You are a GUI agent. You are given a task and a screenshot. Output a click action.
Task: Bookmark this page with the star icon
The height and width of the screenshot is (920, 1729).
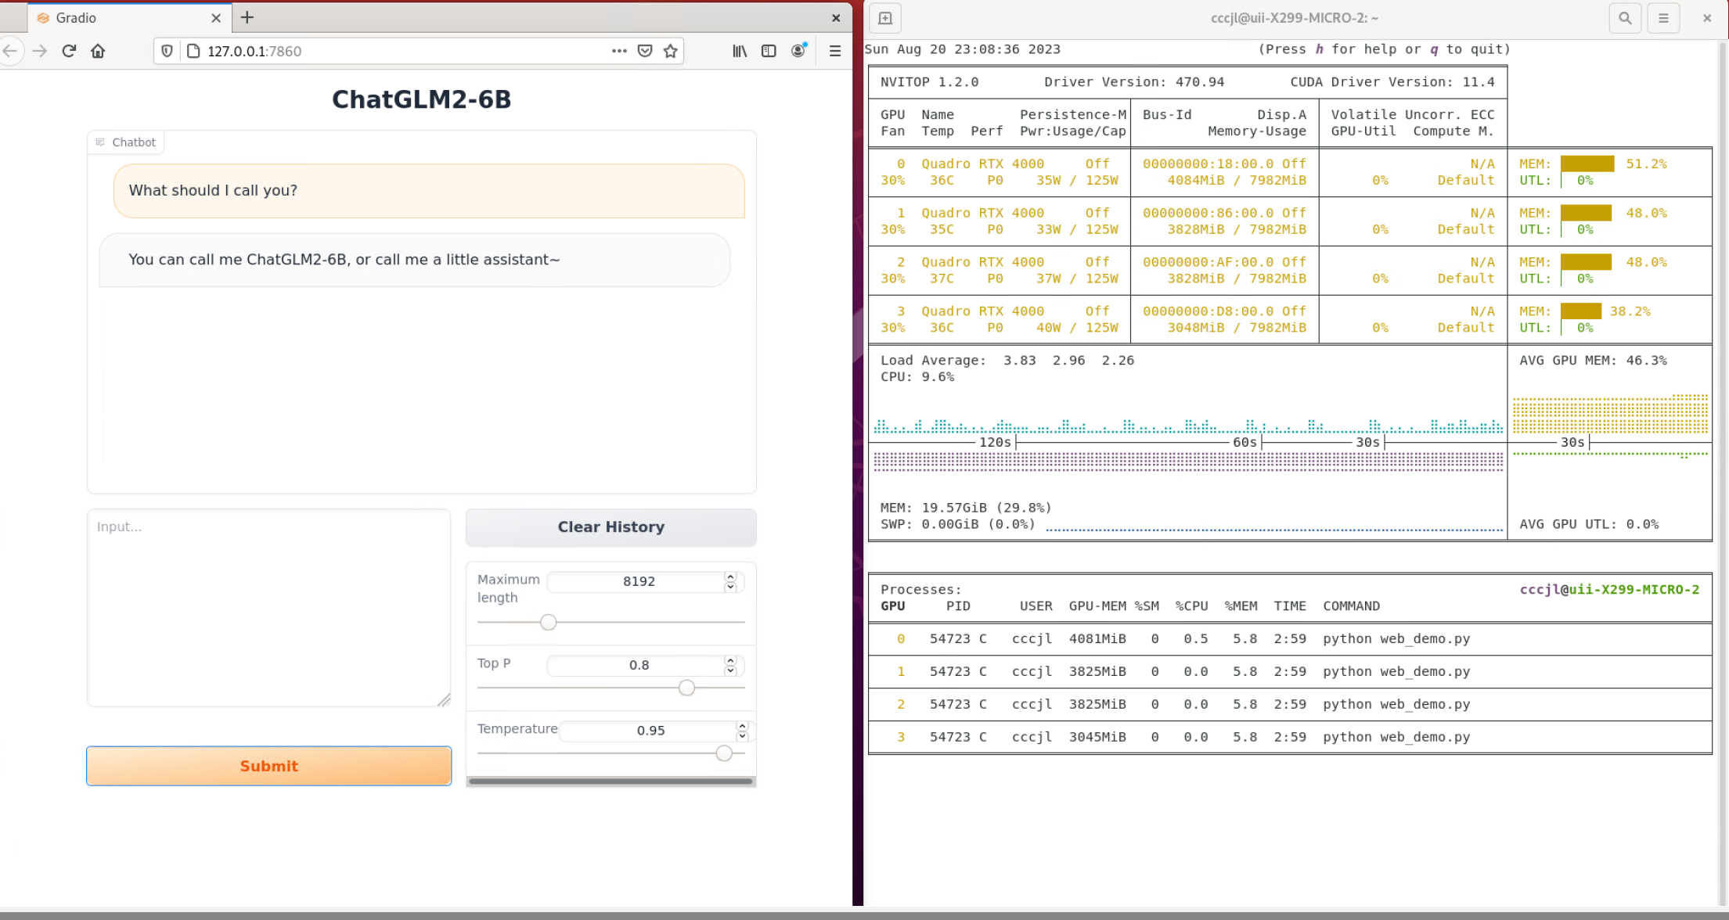pyautogui.click(x=671, y=51)
